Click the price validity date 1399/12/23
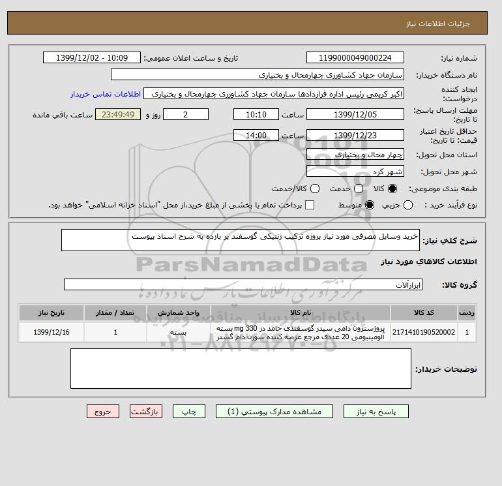Viewport: 502px width, 486px height. click(355, 135)
